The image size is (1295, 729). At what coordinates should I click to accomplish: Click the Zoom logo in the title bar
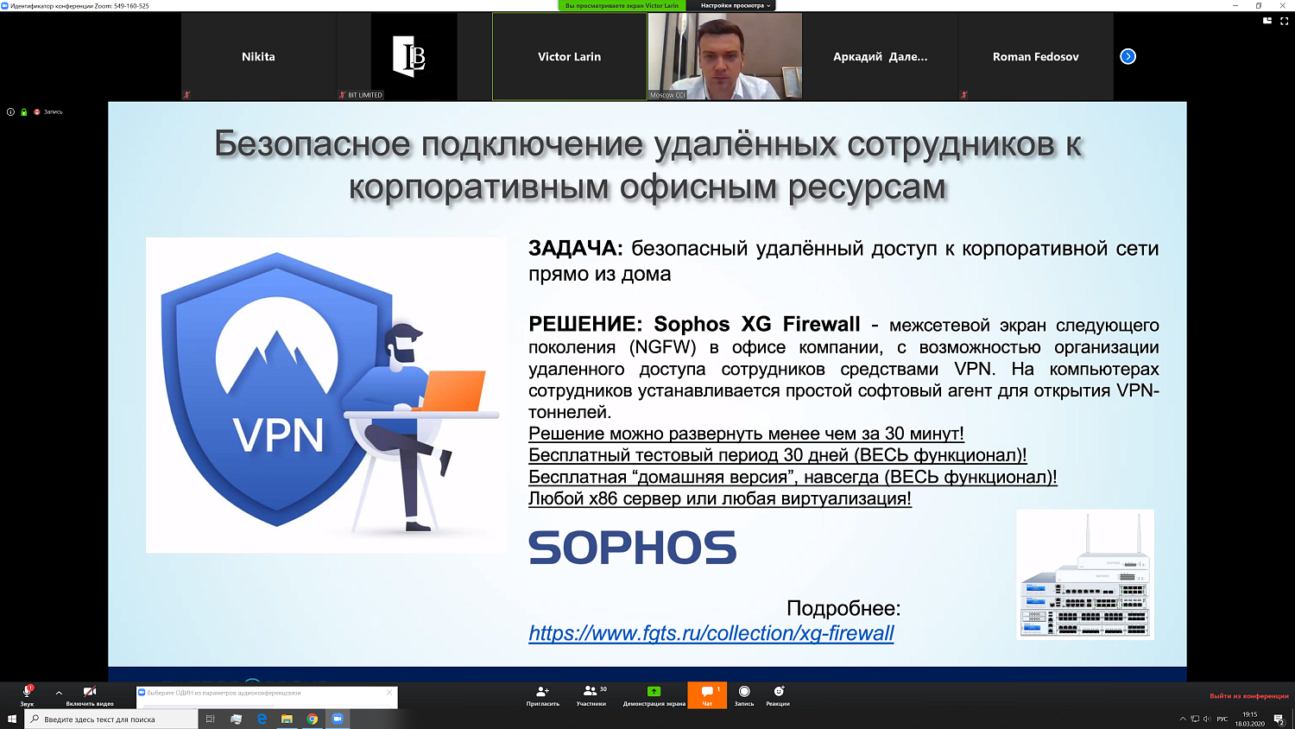pos(5,5)
